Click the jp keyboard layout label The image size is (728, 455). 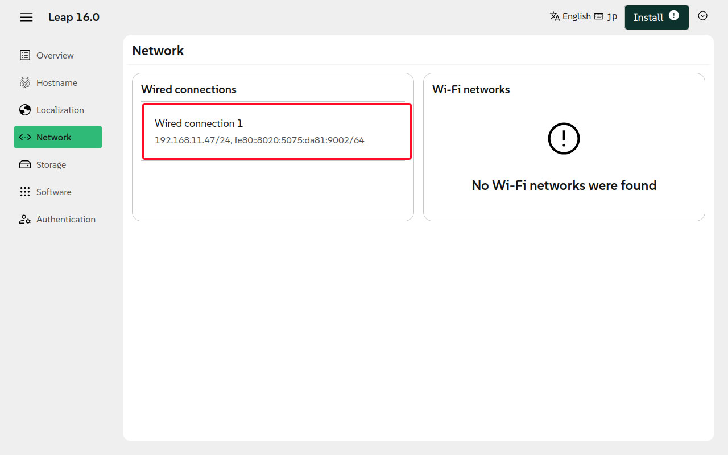(x=612, y=16)
